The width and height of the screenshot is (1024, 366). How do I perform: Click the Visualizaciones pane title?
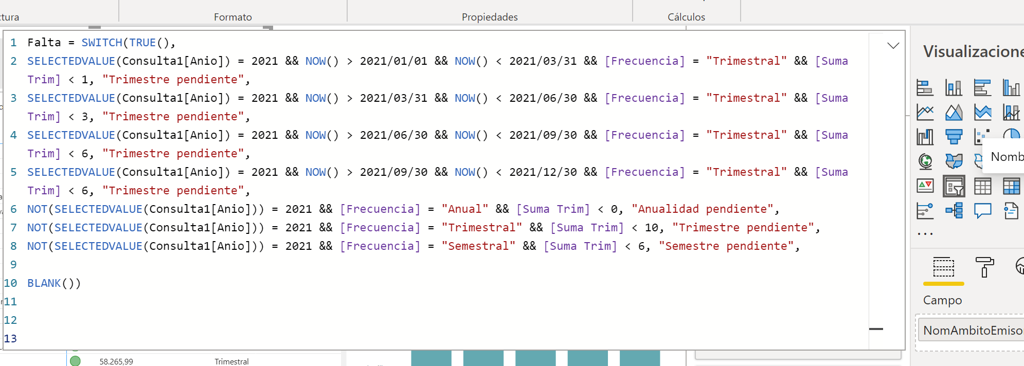tap(973, 51)
